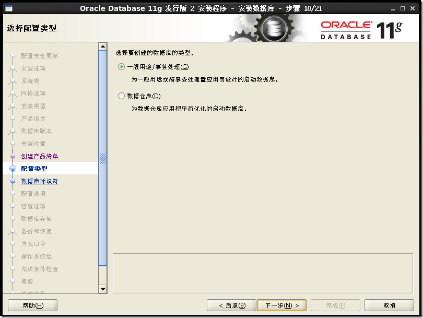Click 数据库版本 step text

tap(37, 131)
